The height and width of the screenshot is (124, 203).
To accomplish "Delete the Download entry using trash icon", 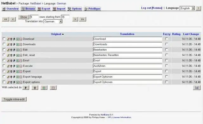I will pyautogui.click(x=11, y=39).
